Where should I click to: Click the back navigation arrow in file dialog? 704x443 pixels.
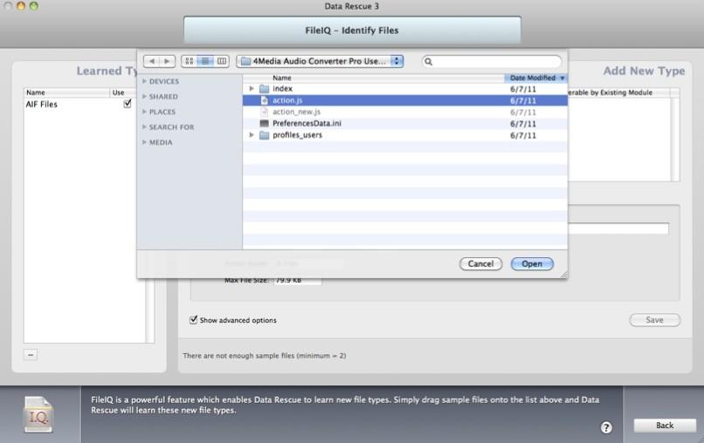(x=151, y=61)
